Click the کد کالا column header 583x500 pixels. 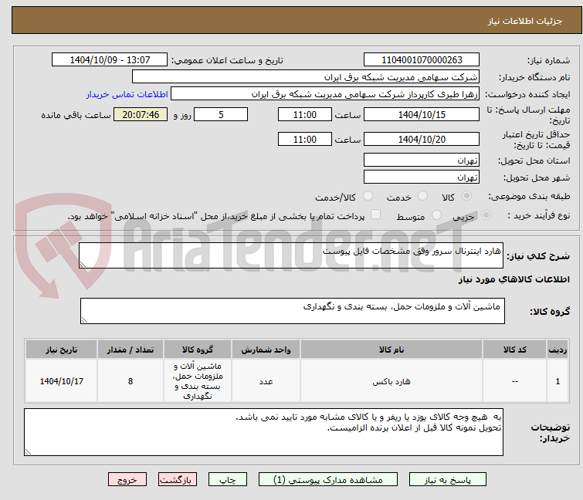(514, 350)
